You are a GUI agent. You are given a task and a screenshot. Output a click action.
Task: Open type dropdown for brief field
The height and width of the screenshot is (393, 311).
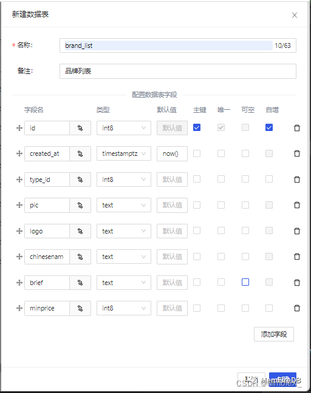tap(124, 283)
